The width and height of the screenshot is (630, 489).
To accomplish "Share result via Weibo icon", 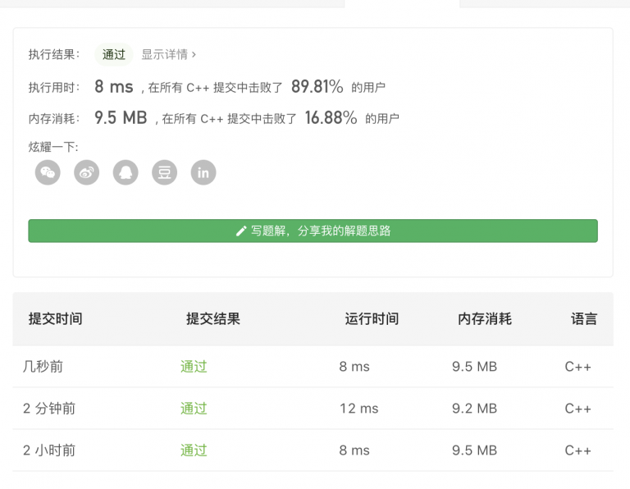I will point(86,172).
